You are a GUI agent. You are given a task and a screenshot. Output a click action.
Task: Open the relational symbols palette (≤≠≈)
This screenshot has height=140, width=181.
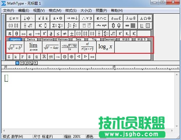pyautogui.click(x=13, y=18)
